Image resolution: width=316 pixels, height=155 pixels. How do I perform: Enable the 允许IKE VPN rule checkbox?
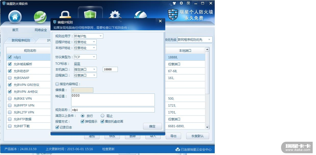click(10, 98)
